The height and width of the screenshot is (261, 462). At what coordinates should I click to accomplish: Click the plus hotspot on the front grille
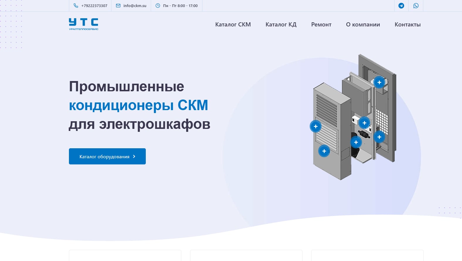pos(316,127)
